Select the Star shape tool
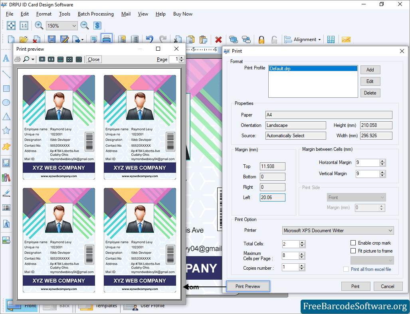This screenshot has height=314, width=410. coord(6,130)
